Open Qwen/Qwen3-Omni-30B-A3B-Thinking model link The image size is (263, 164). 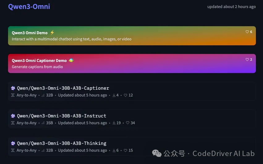62,143
